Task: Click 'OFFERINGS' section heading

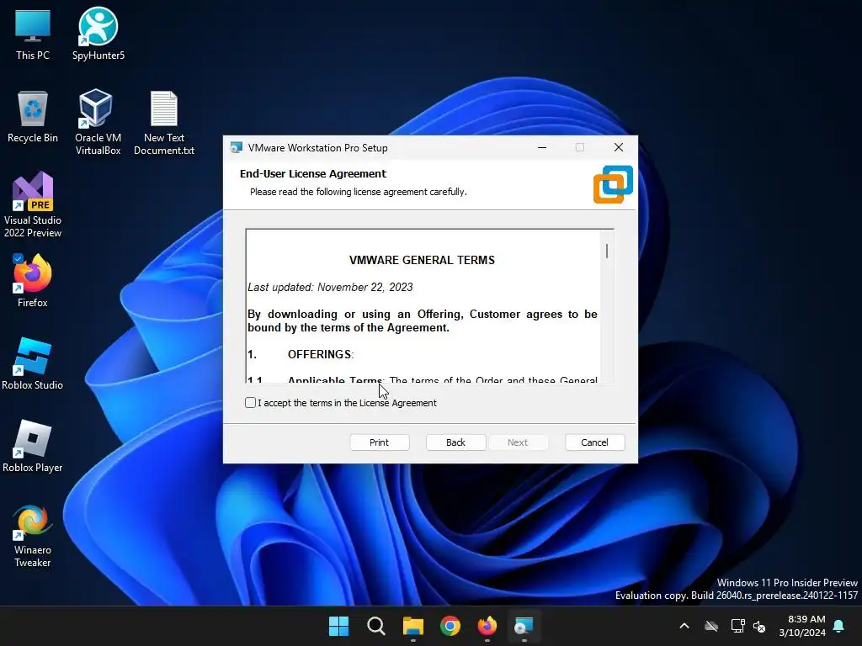Action: (319, 354)
